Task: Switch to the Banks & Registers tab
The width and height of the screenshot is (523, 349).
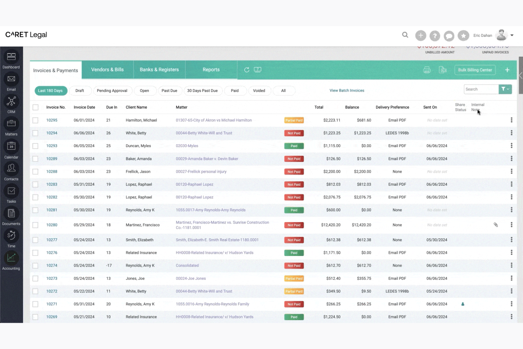Action: tap(159, 70)
